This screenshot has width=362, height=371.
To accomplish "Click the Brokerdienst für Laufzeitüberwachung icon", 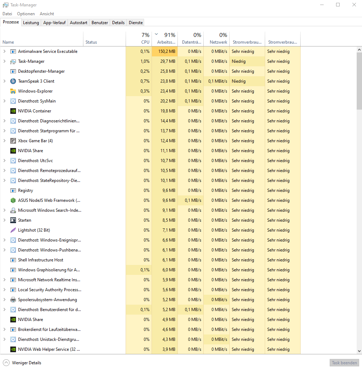I will pos(13,330).
